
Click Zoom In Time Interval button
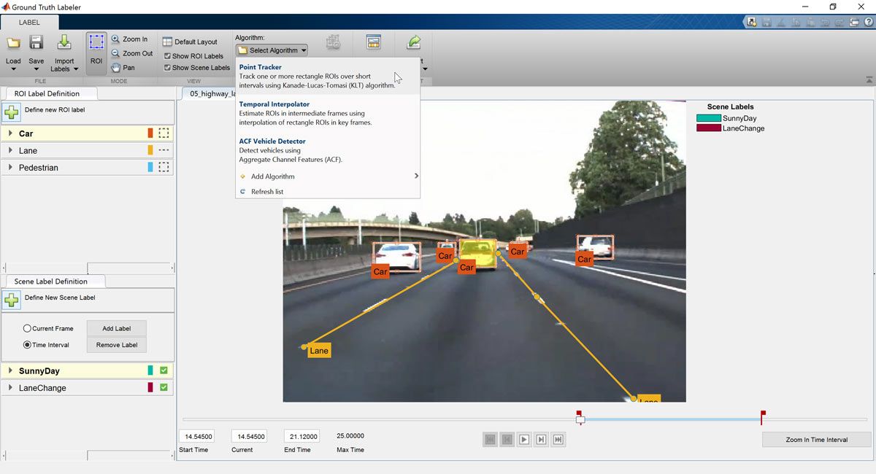(816, 440)
